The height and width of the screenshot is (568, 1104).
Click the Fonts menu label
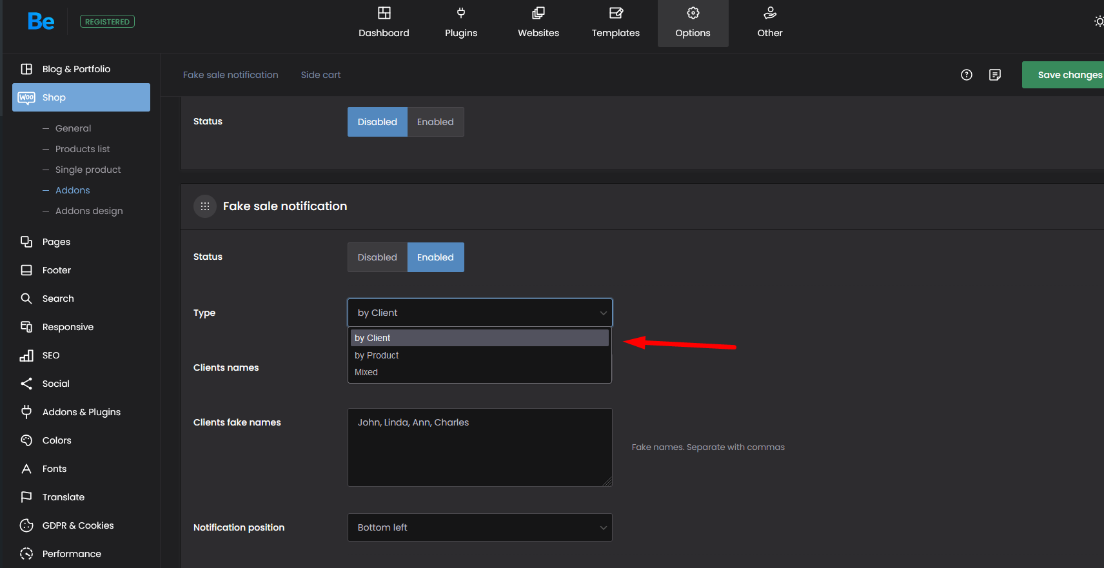point(54,469)
